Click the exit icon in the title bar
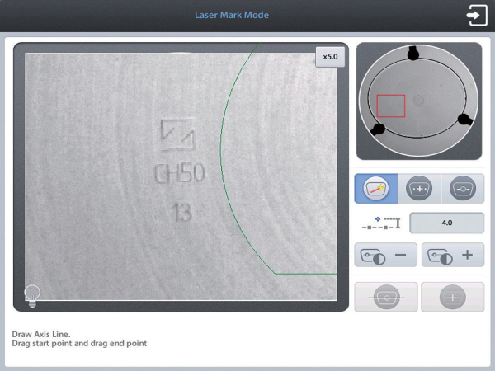495x371 pixels. [477, 15]
